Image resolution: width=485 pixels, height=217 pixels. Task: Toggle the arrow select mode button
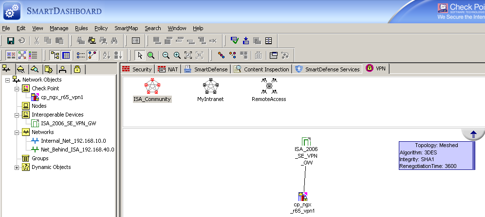click(140, 55)
